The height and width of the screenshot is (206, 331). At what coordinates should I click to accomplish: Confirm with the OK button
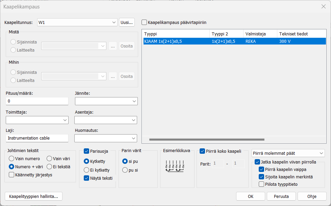click(250, 196)
